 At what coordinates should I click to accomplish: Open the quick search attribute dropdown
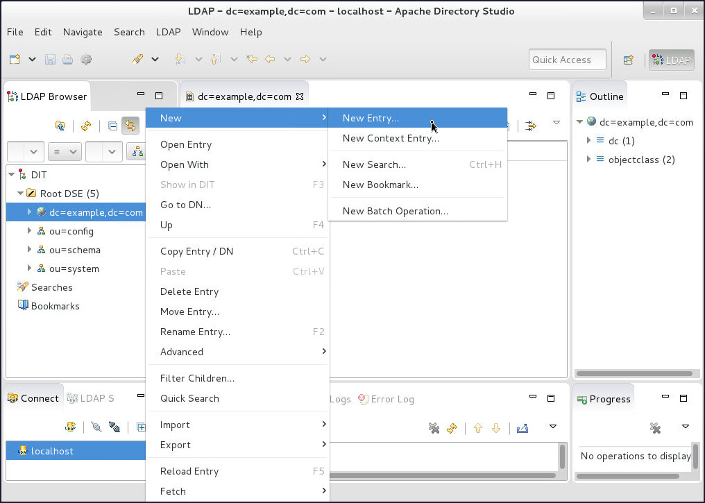(x=26, y=152)
